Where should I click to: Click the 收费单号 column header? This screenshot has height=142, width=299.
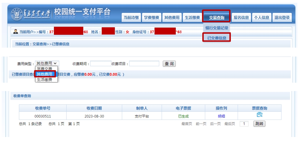pos(43,108)
